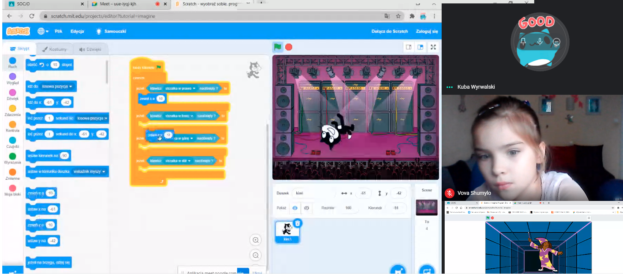Click the green flag to run project
This screenshot has height=279, width=623.
coord(277,47)
